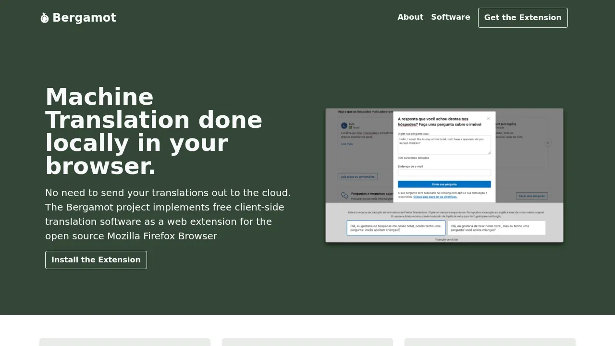Open the Software menu item
615x346 pixels.
coord(451,17)
